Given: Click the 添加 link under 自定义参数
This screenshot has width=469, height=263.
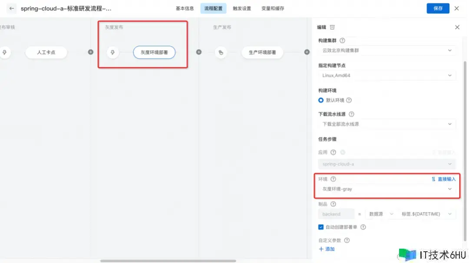Looking at the screenshot, I should [327, 249].
